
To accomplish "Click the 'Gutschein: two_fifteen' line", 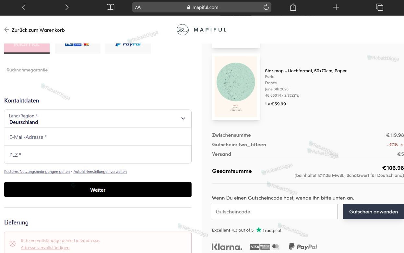I will 239,145.
